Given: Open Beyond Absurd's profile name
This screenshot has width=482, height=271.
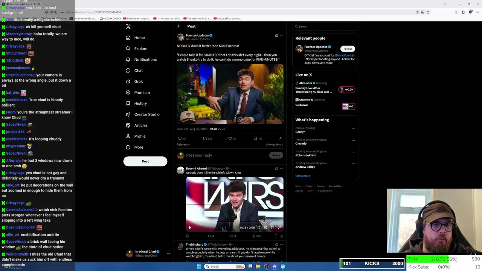Looking at the screenshot, I should pos(196,169).
